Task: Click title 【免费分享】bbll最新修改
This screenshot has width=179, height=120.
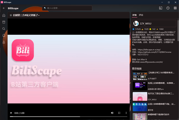Action: (161, 73)
